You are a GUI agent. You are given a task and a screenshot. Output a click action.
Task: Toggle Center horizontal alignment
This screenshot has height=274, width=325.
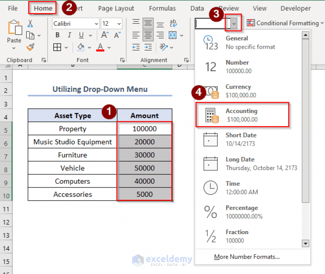148,36
